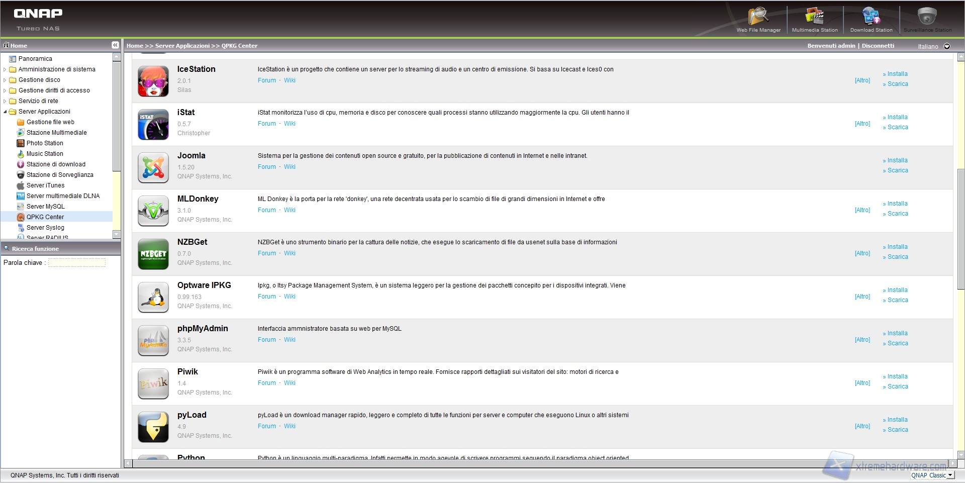Open Photo Station from sidebar

tap(45, 143)
